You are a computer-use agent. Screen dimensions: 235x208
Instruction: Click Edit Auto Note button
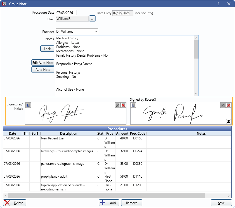click(43, 62)
